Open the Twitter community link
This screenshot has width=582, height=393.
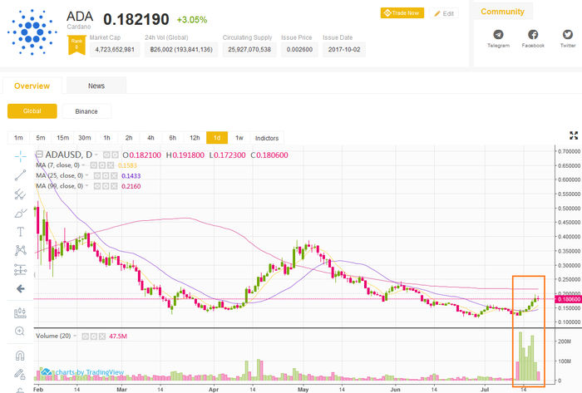[568, 38]
